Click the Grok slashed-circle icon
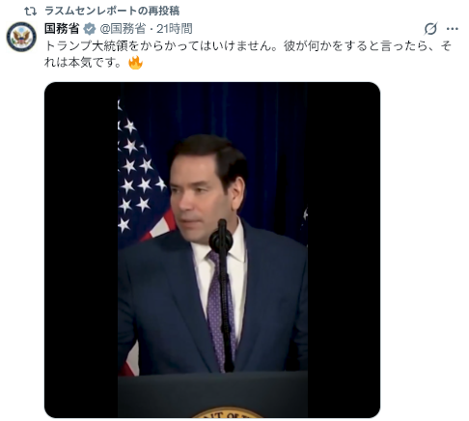The image size is (469, 421). pyautogui.click(x=430, y=29)
